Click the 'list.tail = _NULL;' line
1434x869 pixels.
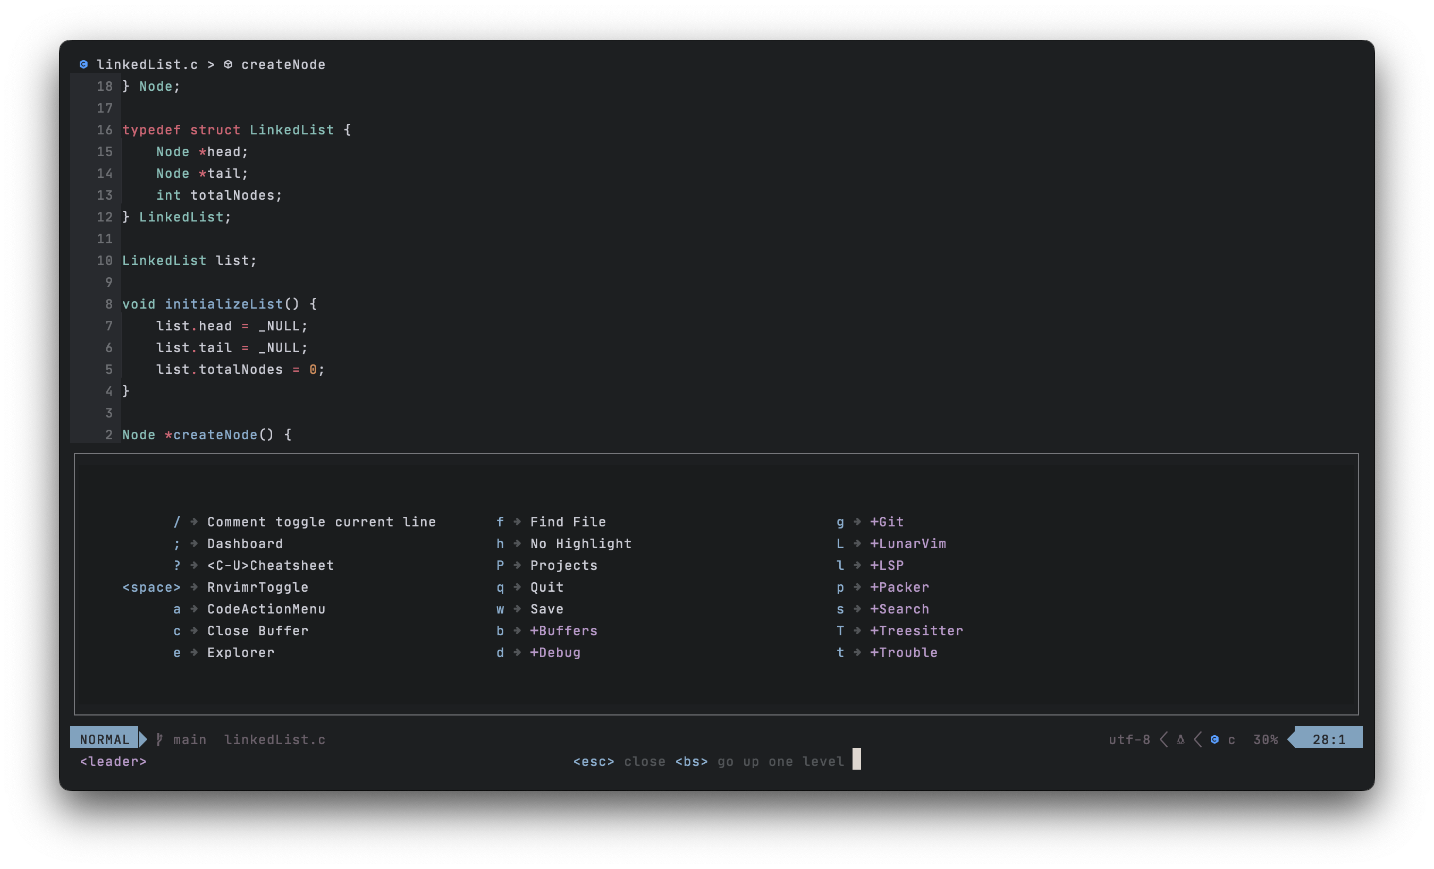pos(232,348)
